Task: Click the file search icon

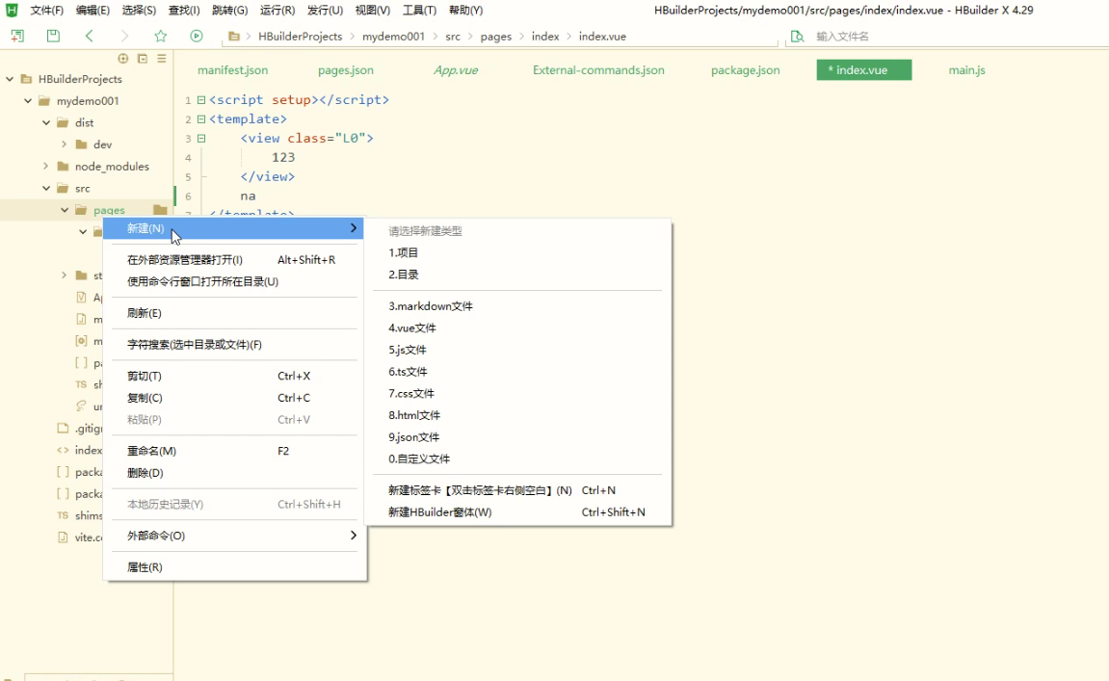Action: point(797,36)
